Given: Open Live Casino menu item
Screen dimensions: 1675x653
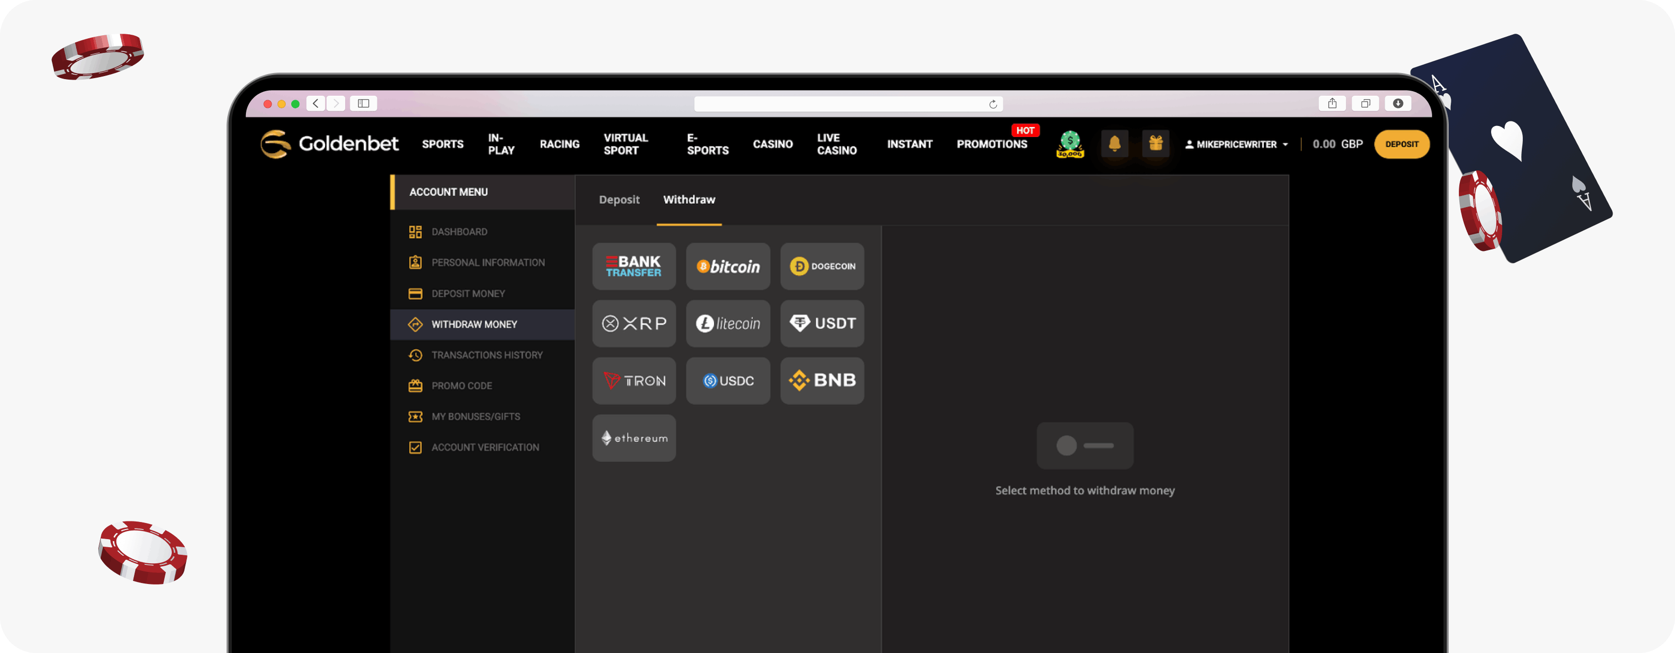Looking at the screenshot, I should (x=837, y=144).
